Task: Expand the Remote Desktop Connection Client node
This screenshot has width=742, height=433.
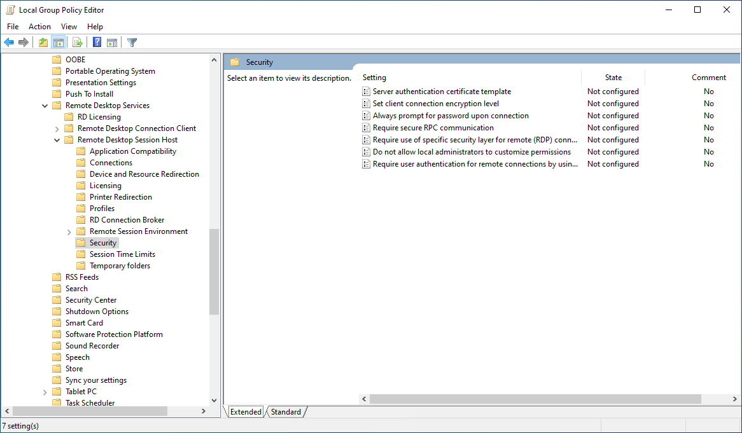Action: pyautogui.click(x=57, y=128)
